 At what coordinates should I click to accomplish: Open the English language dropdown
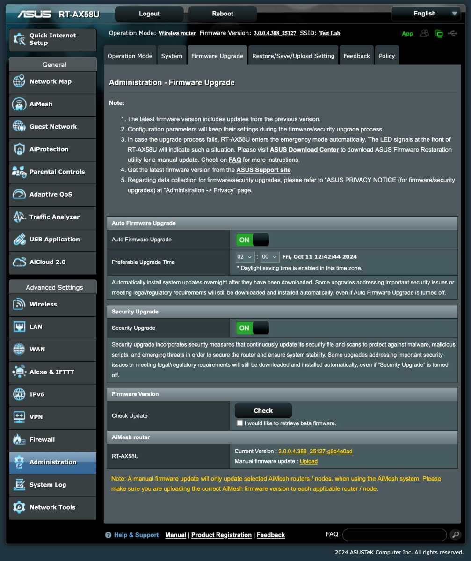(425, 14)
